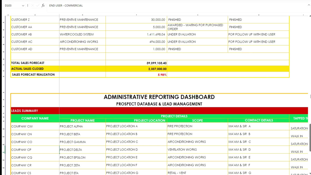
Task: Select cell COMPANY CP
Action: click(x=35, y=150)
